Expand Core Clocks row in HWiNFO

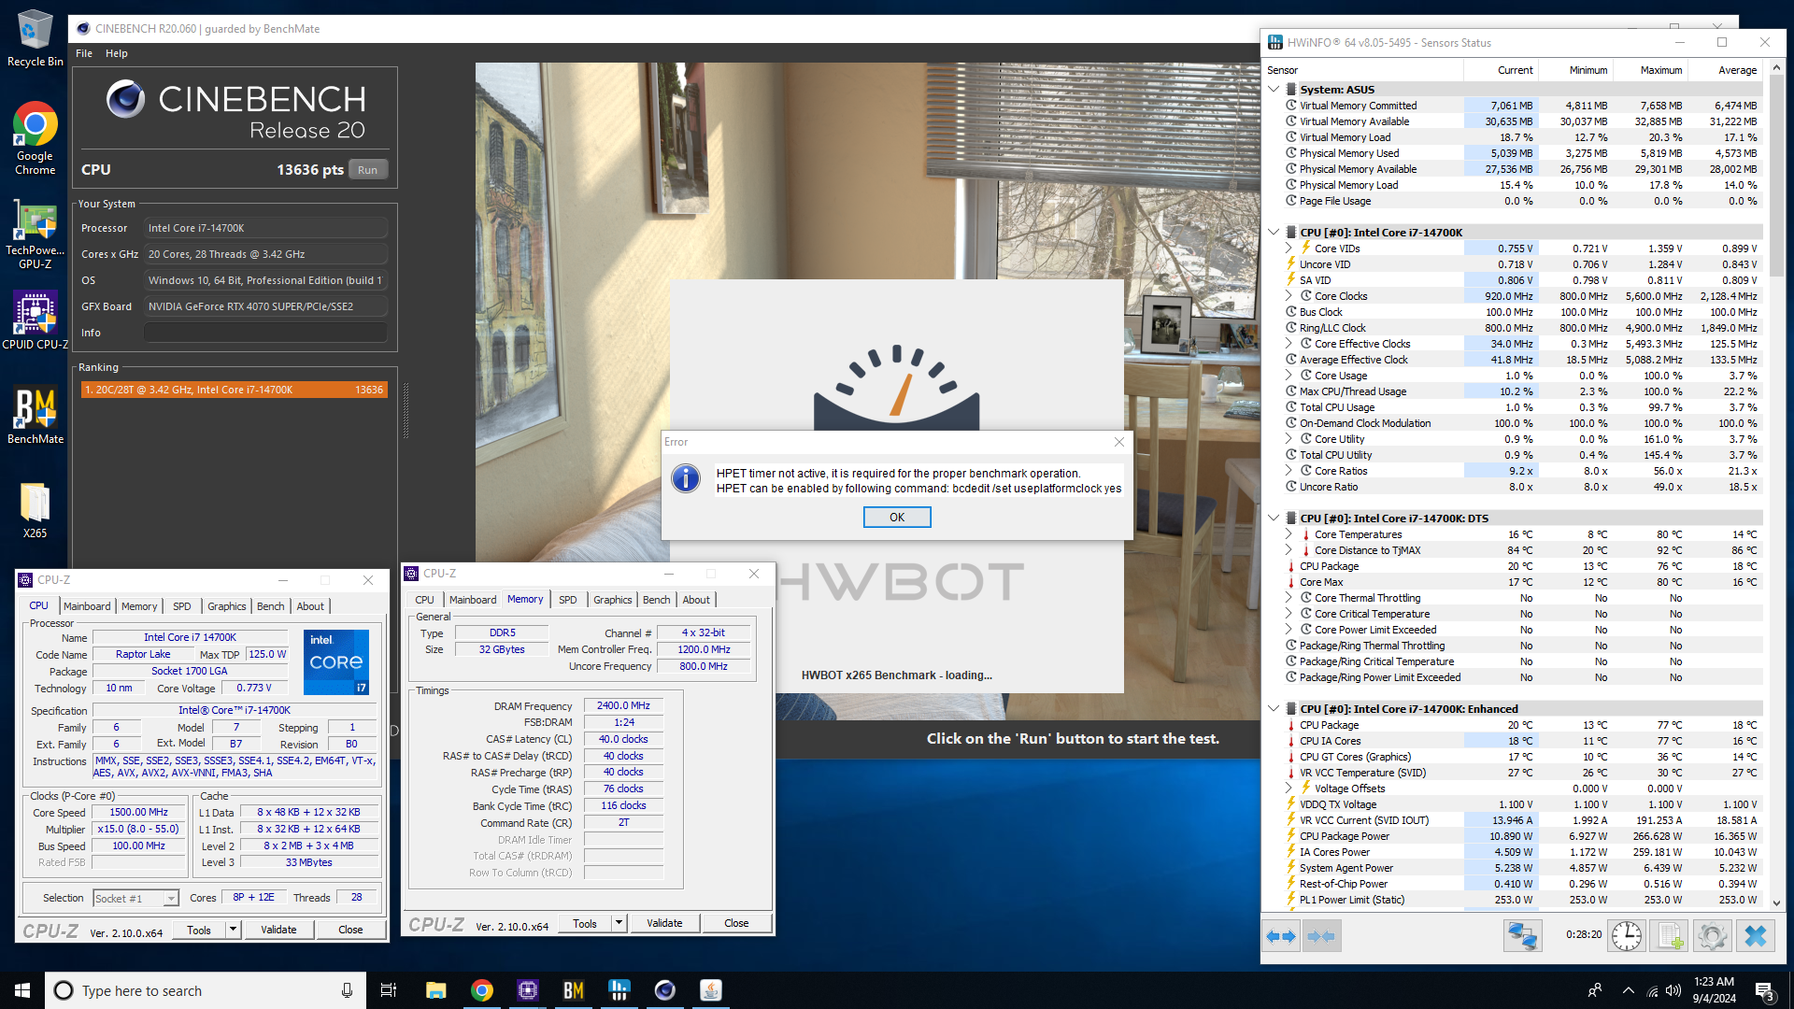coord(1289,296)
